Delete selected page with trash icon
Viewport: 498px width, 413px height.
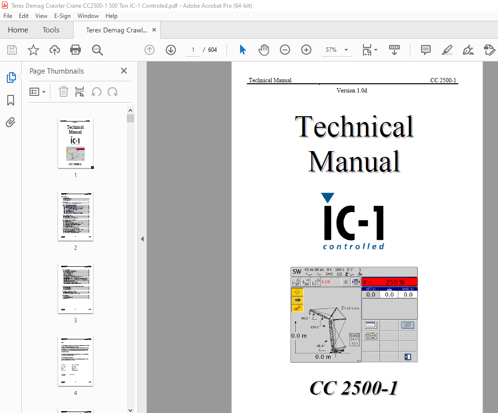point(63,92)
